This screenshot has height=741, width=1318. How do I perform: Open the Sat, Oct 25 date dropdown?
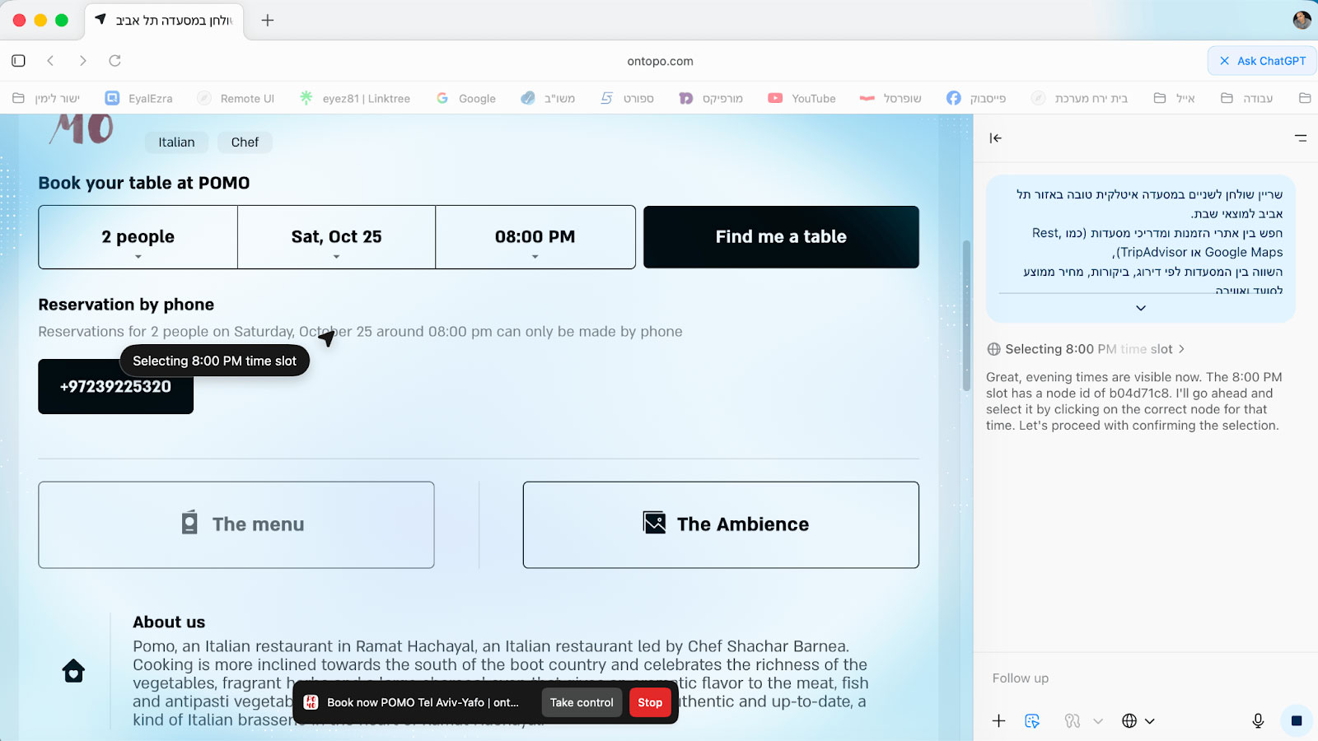pyautogui.click(x=336, y=237)
